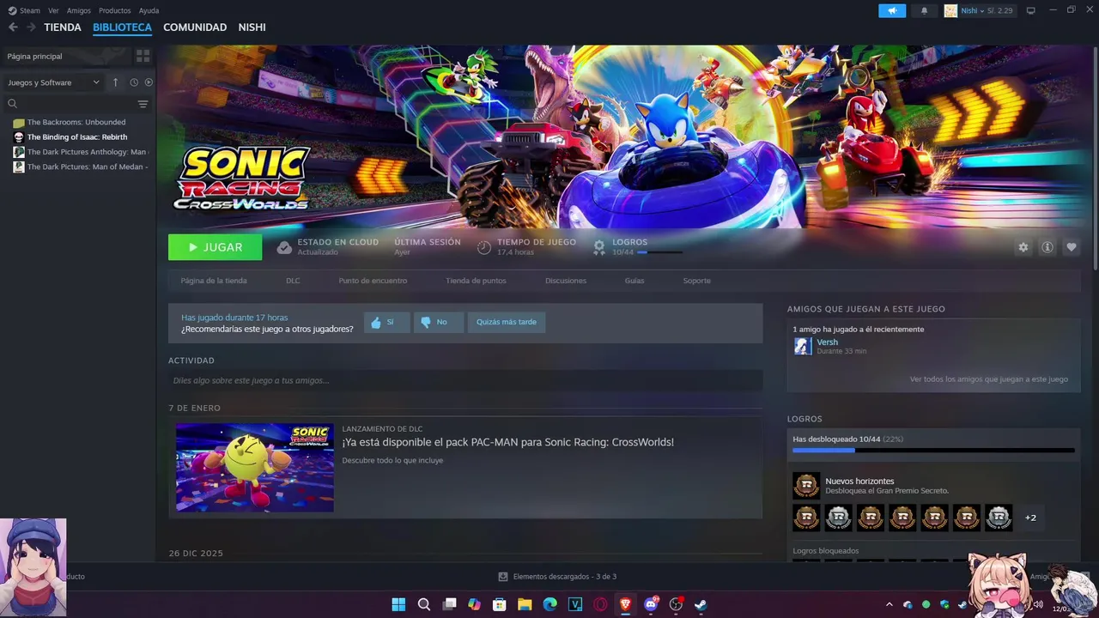Open Opera GX from taskbar
This screenshot has height=618, width=1099.
[x=600, y=604]
